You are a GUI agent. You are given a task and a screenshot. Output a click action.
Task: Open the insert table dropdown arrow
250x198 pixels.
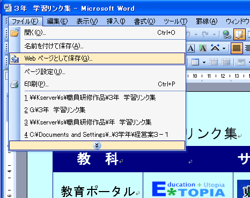pos(204,62)
